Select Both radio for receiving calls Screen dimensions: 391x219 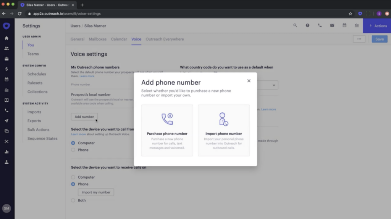[x=73, y=200]
